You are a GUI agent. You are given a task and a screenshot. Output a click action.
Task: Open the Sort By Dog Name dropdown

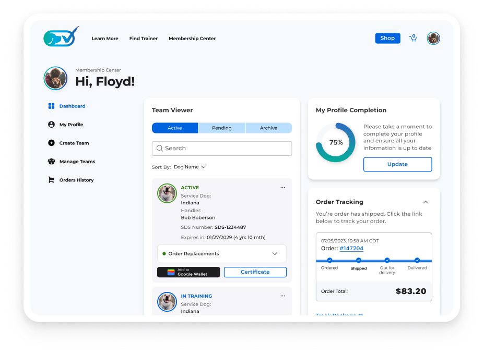(190, 167)
